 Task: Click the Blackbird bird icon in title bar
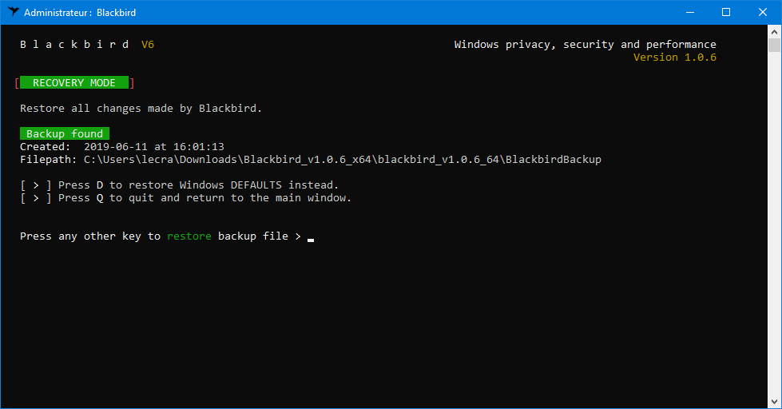13,12
